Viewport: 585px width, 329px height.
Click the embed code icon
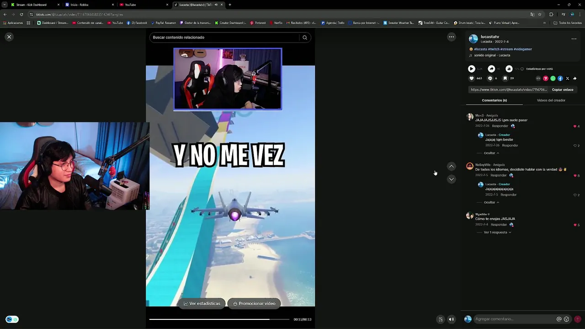[538, 78]
